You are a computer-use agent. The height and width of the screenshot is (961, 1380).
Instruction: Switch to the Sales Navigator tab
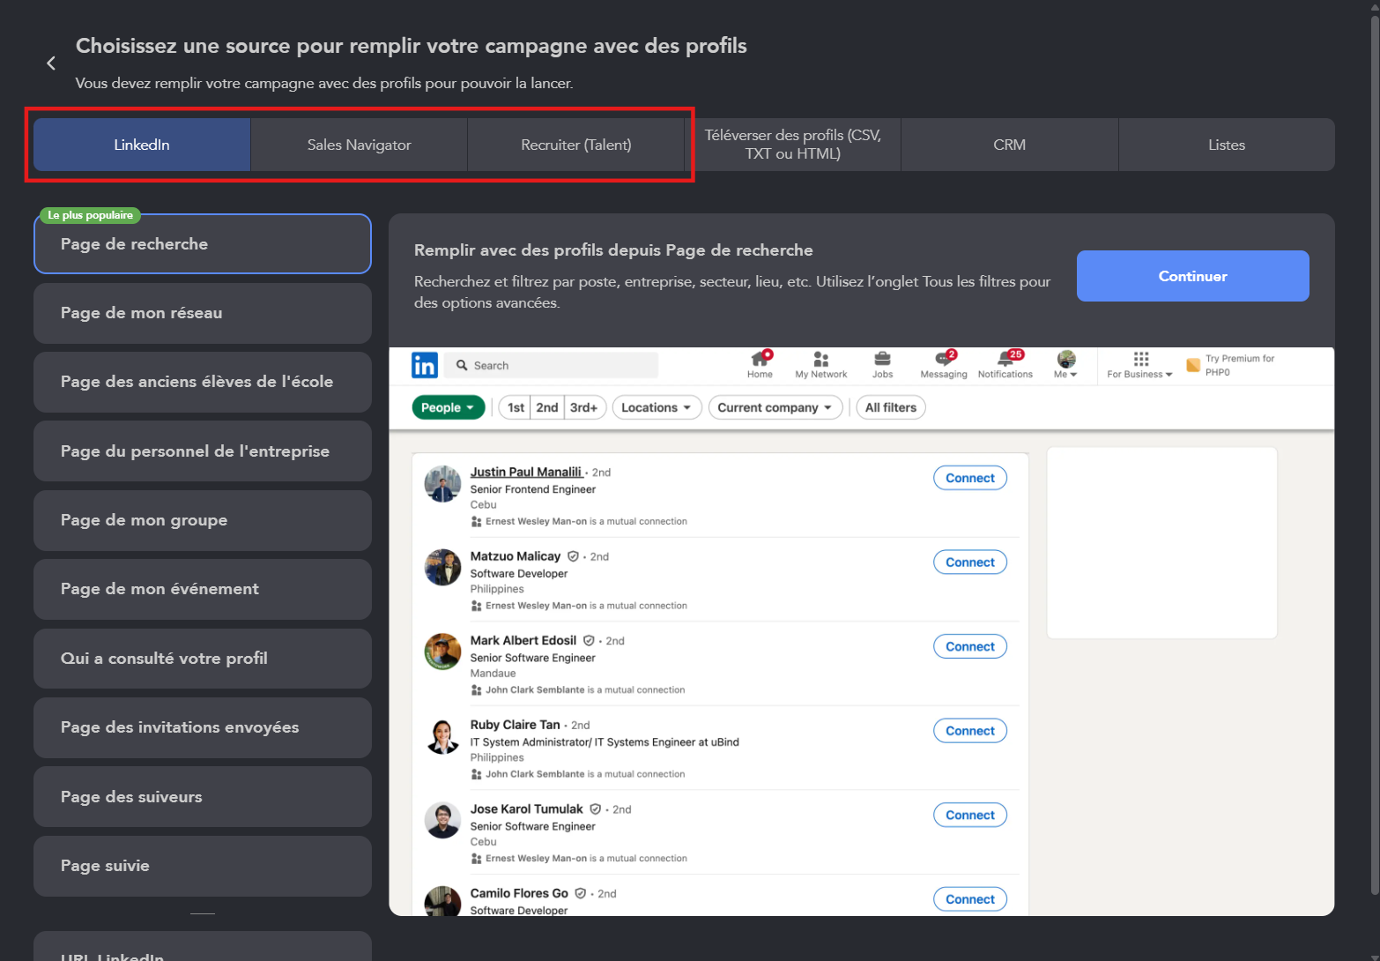click(x=359, y=145)
